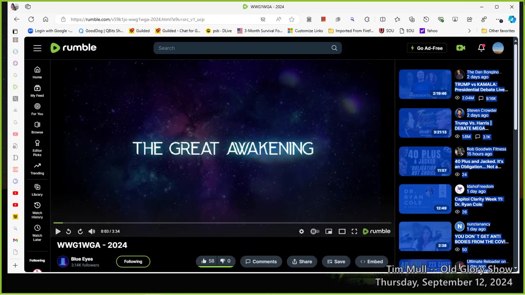Expand bookmarks overflow chevron
The width and height of the screenshot is (525, 295).
469,31
